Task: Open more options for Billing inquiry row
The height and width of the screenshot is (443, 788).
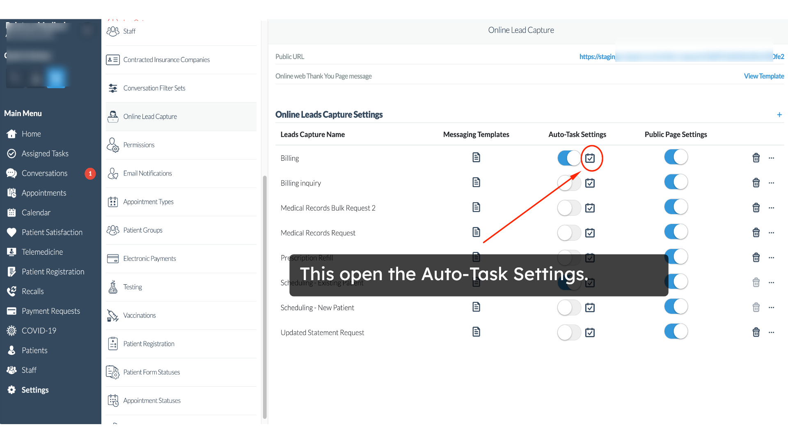Action: coord(772,183)
